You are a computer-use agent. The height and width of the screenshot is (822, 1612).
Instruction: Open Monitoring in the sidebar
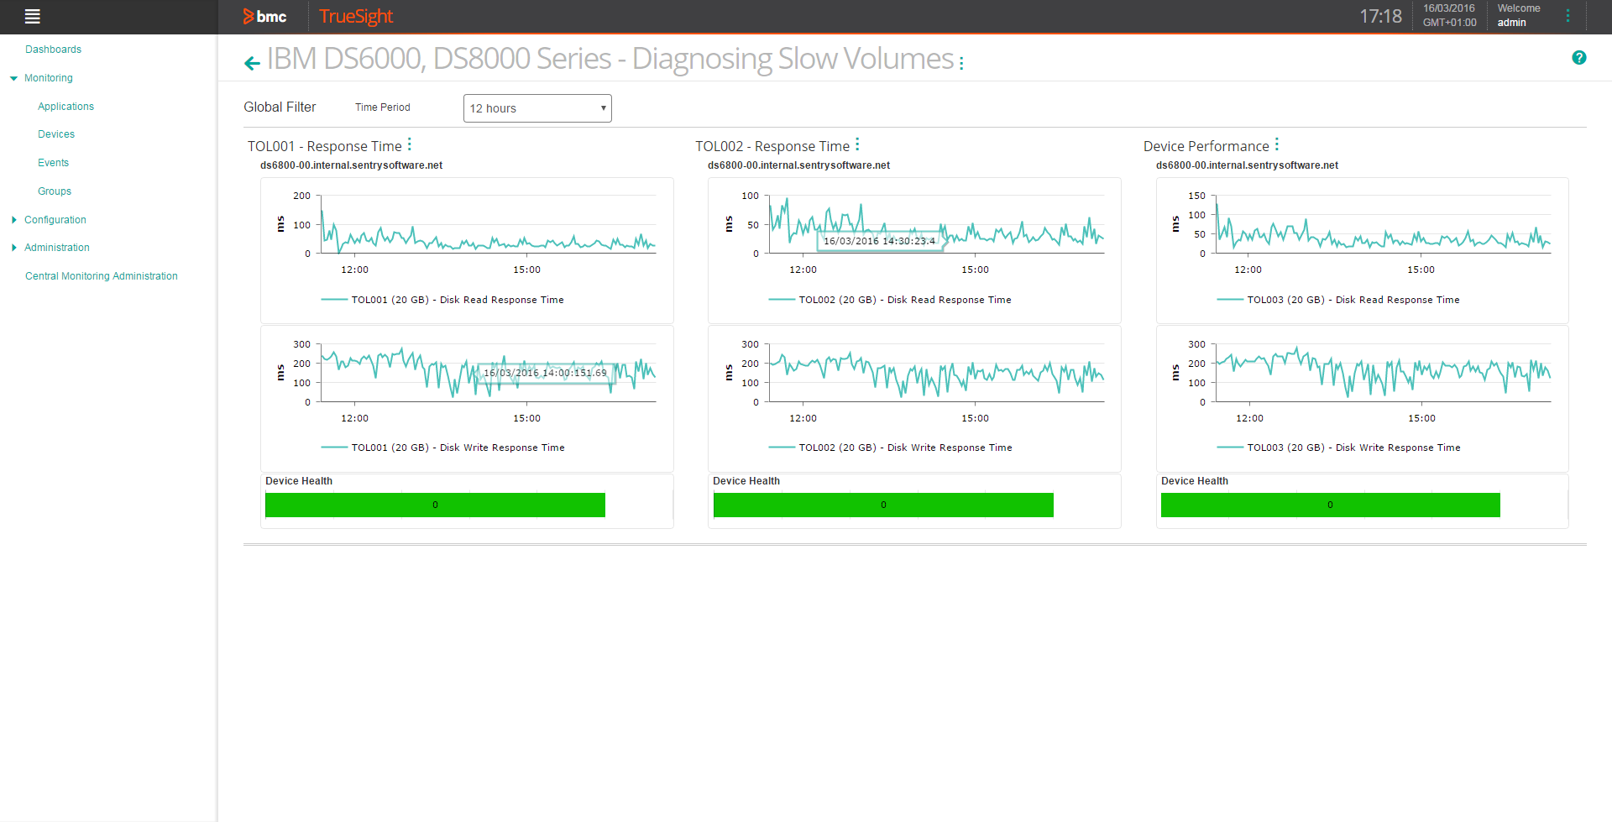49,78
